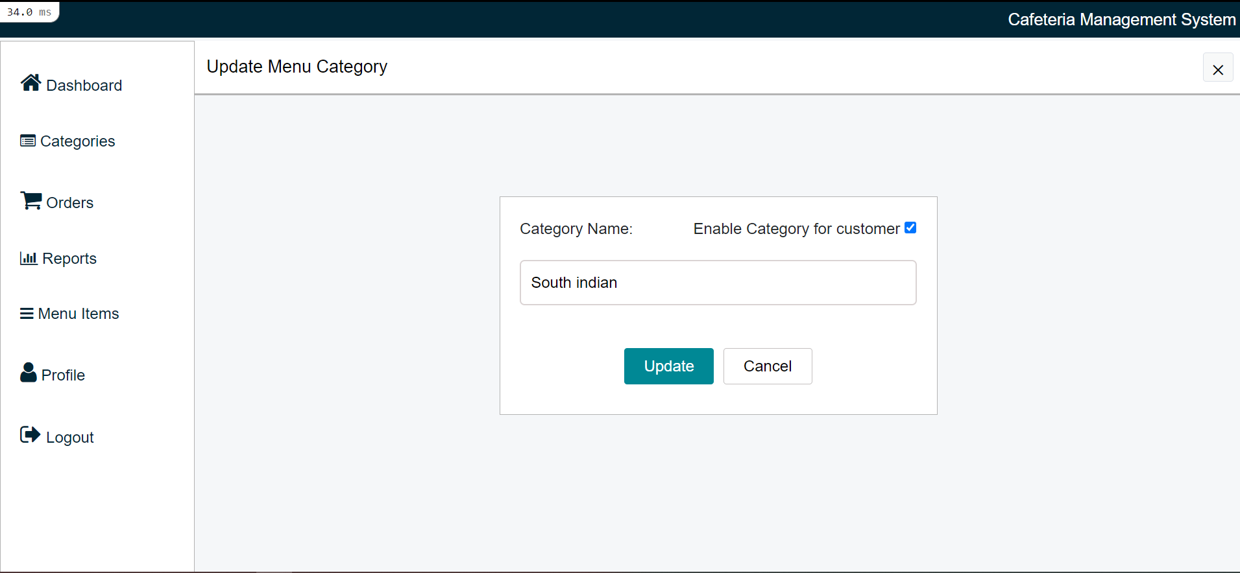Click the Orders shopping cart icon

pos(30,200)
